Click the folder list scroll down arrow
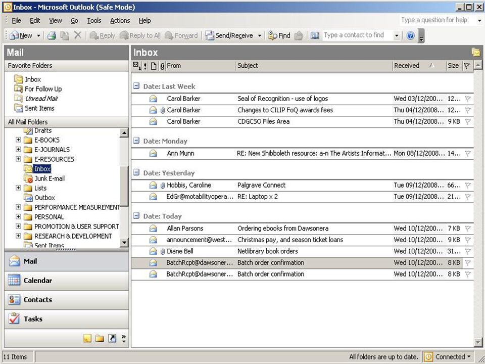This screenshot has height=364, width=485. [x=124, y=242]
